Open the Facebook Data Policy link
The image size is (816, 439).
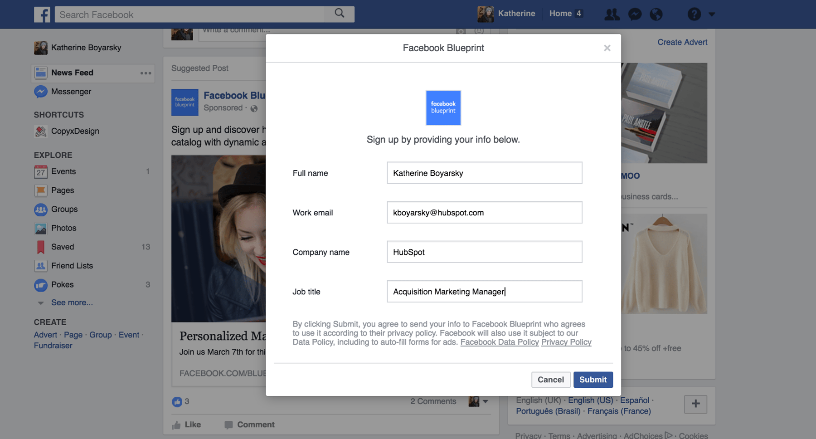click(499, 342)
